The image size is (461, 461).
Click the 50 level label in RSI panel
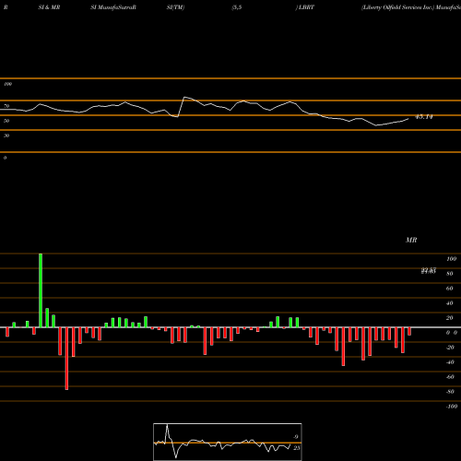coord(6,121)
